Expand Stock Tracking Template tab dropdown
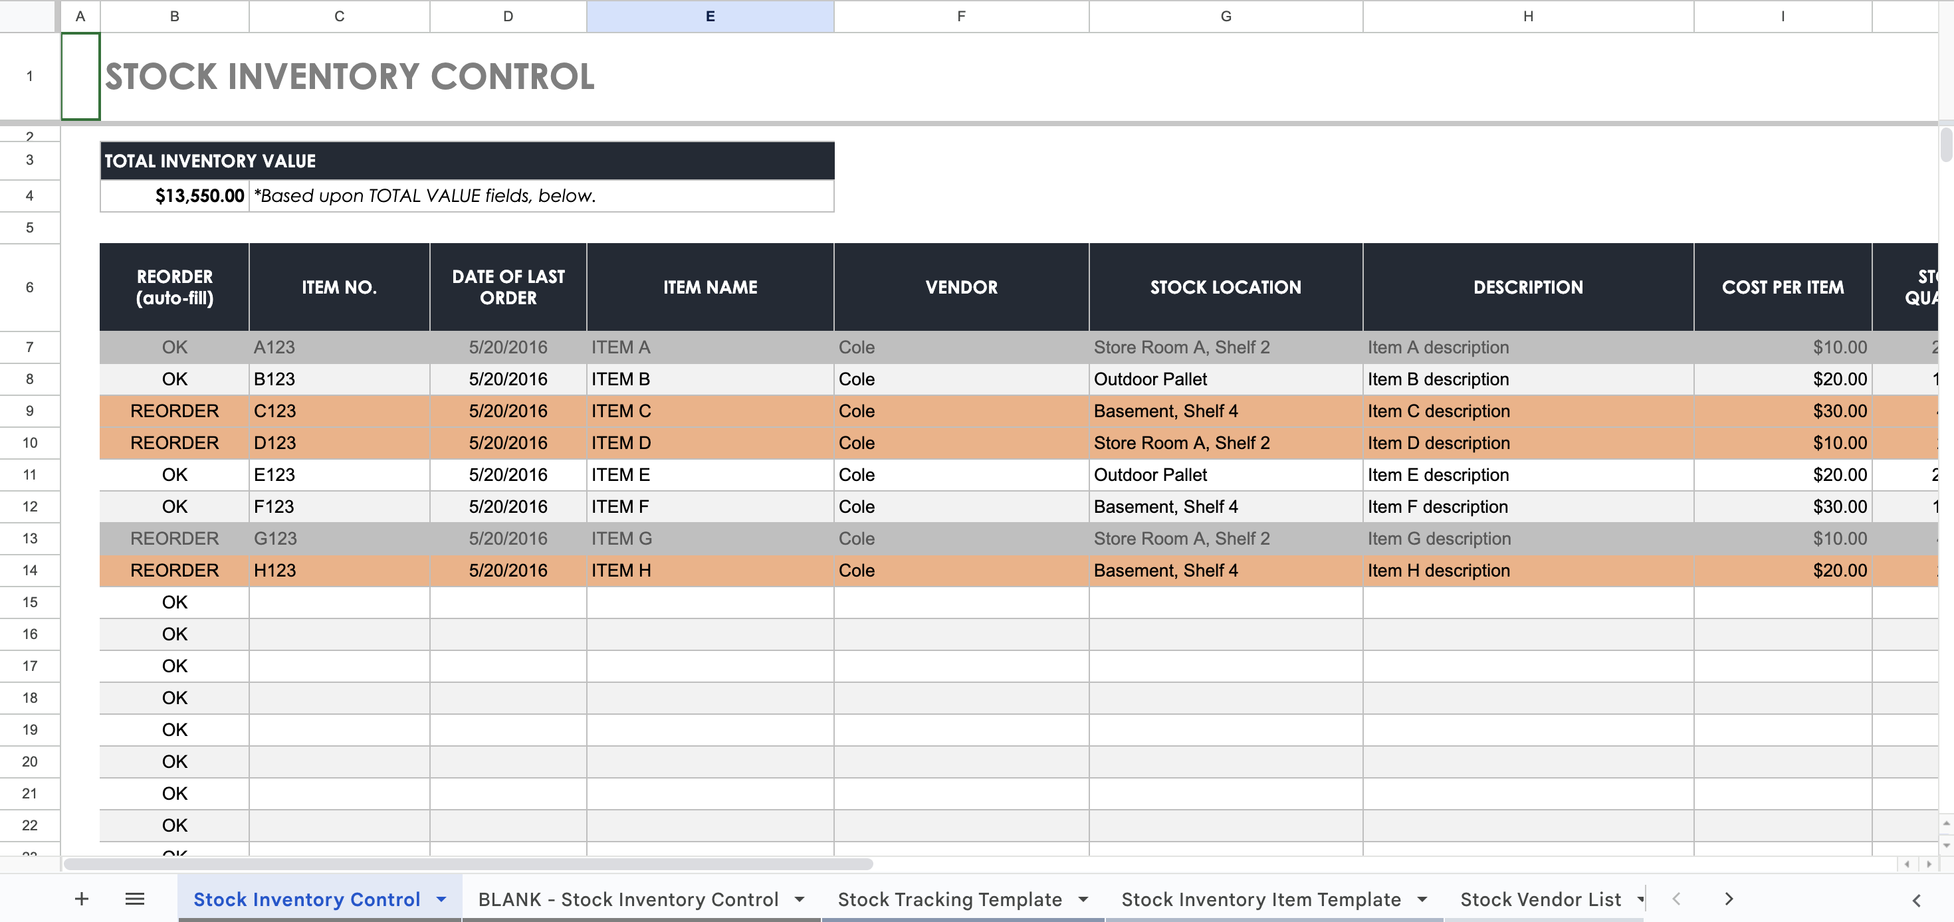This screenshot has width=1954, height=922. pos(1083,899)
